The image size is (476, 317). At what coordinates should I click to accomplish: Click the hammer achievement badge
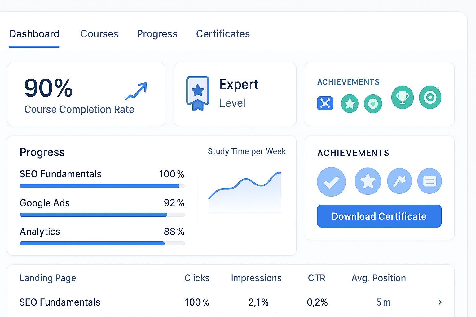pos(399,181)
